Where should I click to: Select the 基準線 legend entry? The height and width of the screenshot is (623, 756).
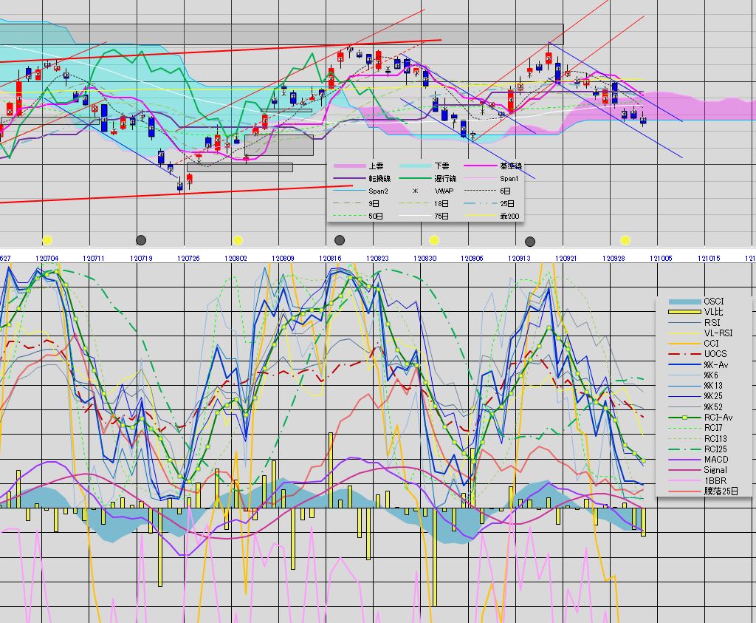point(511,166)
